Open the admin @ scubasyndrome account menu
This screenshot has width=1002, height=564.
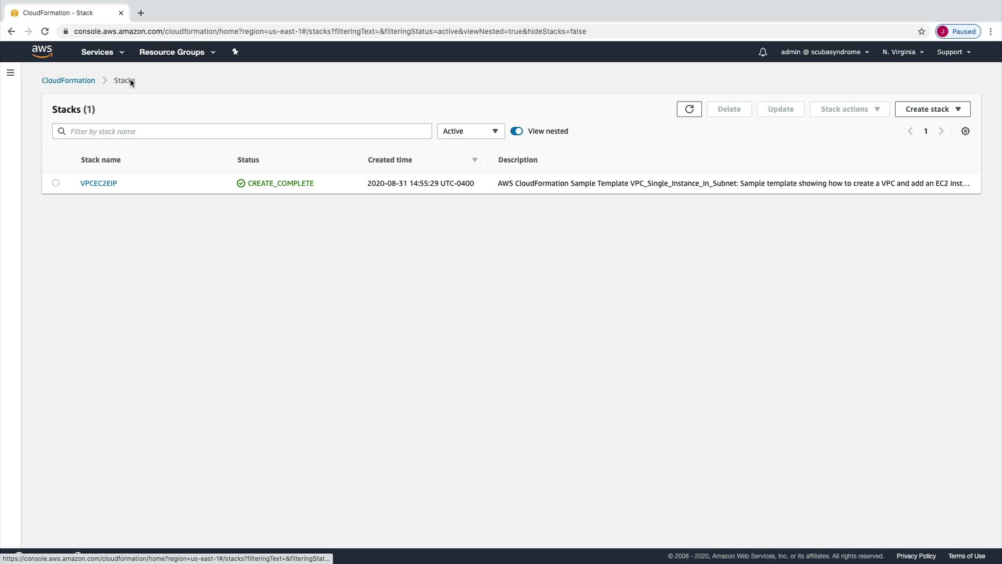coord(825,52)
